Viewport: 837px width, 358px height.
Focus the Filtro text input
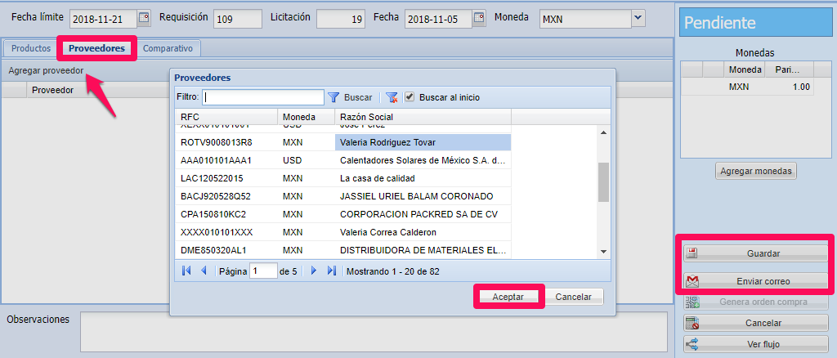(x=263, y=97)
